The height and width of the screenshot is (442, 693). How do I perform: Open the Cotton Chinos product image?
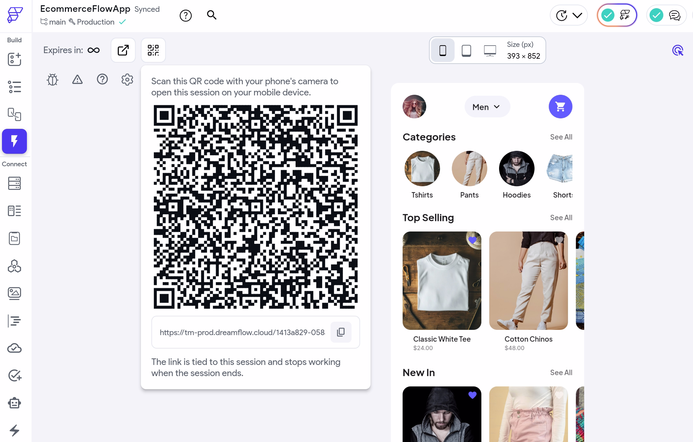529,281
